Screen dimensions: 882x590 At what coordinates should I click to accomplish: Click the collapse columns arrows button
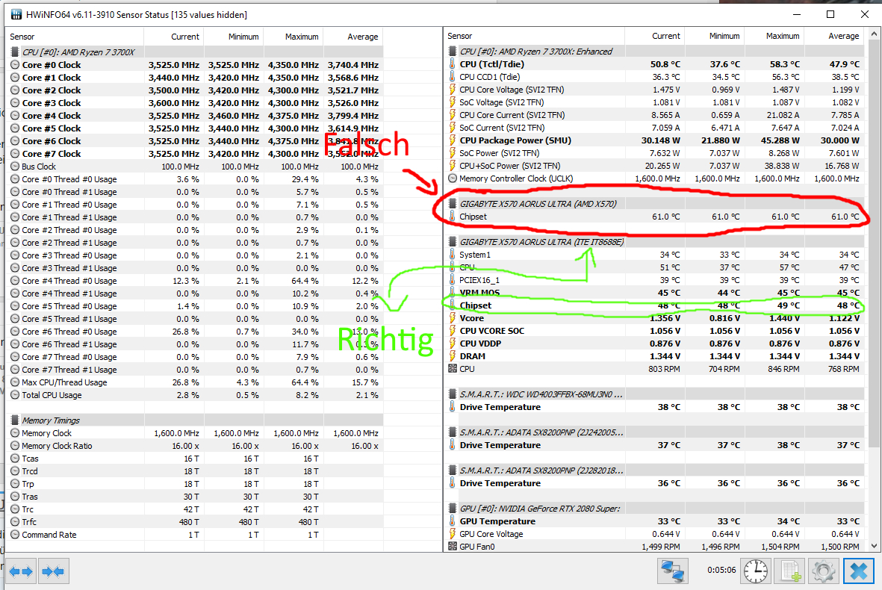coord(54,572)
